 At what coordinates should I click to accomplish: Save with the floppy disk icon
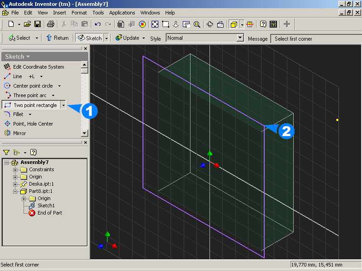38,24
